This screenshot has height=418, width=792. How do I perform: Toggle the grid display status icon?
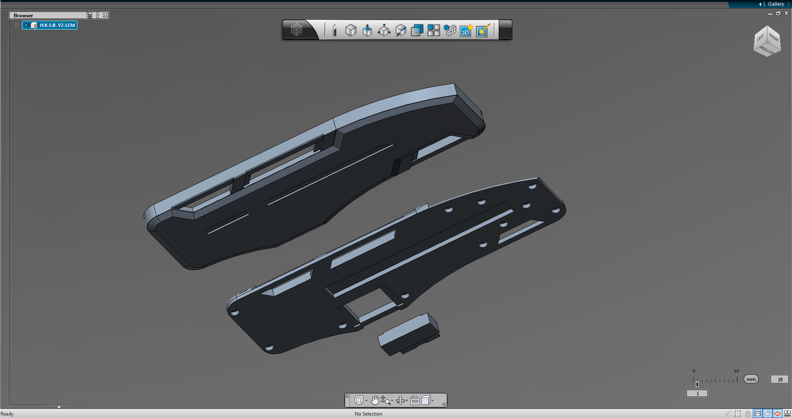point(768,413)
